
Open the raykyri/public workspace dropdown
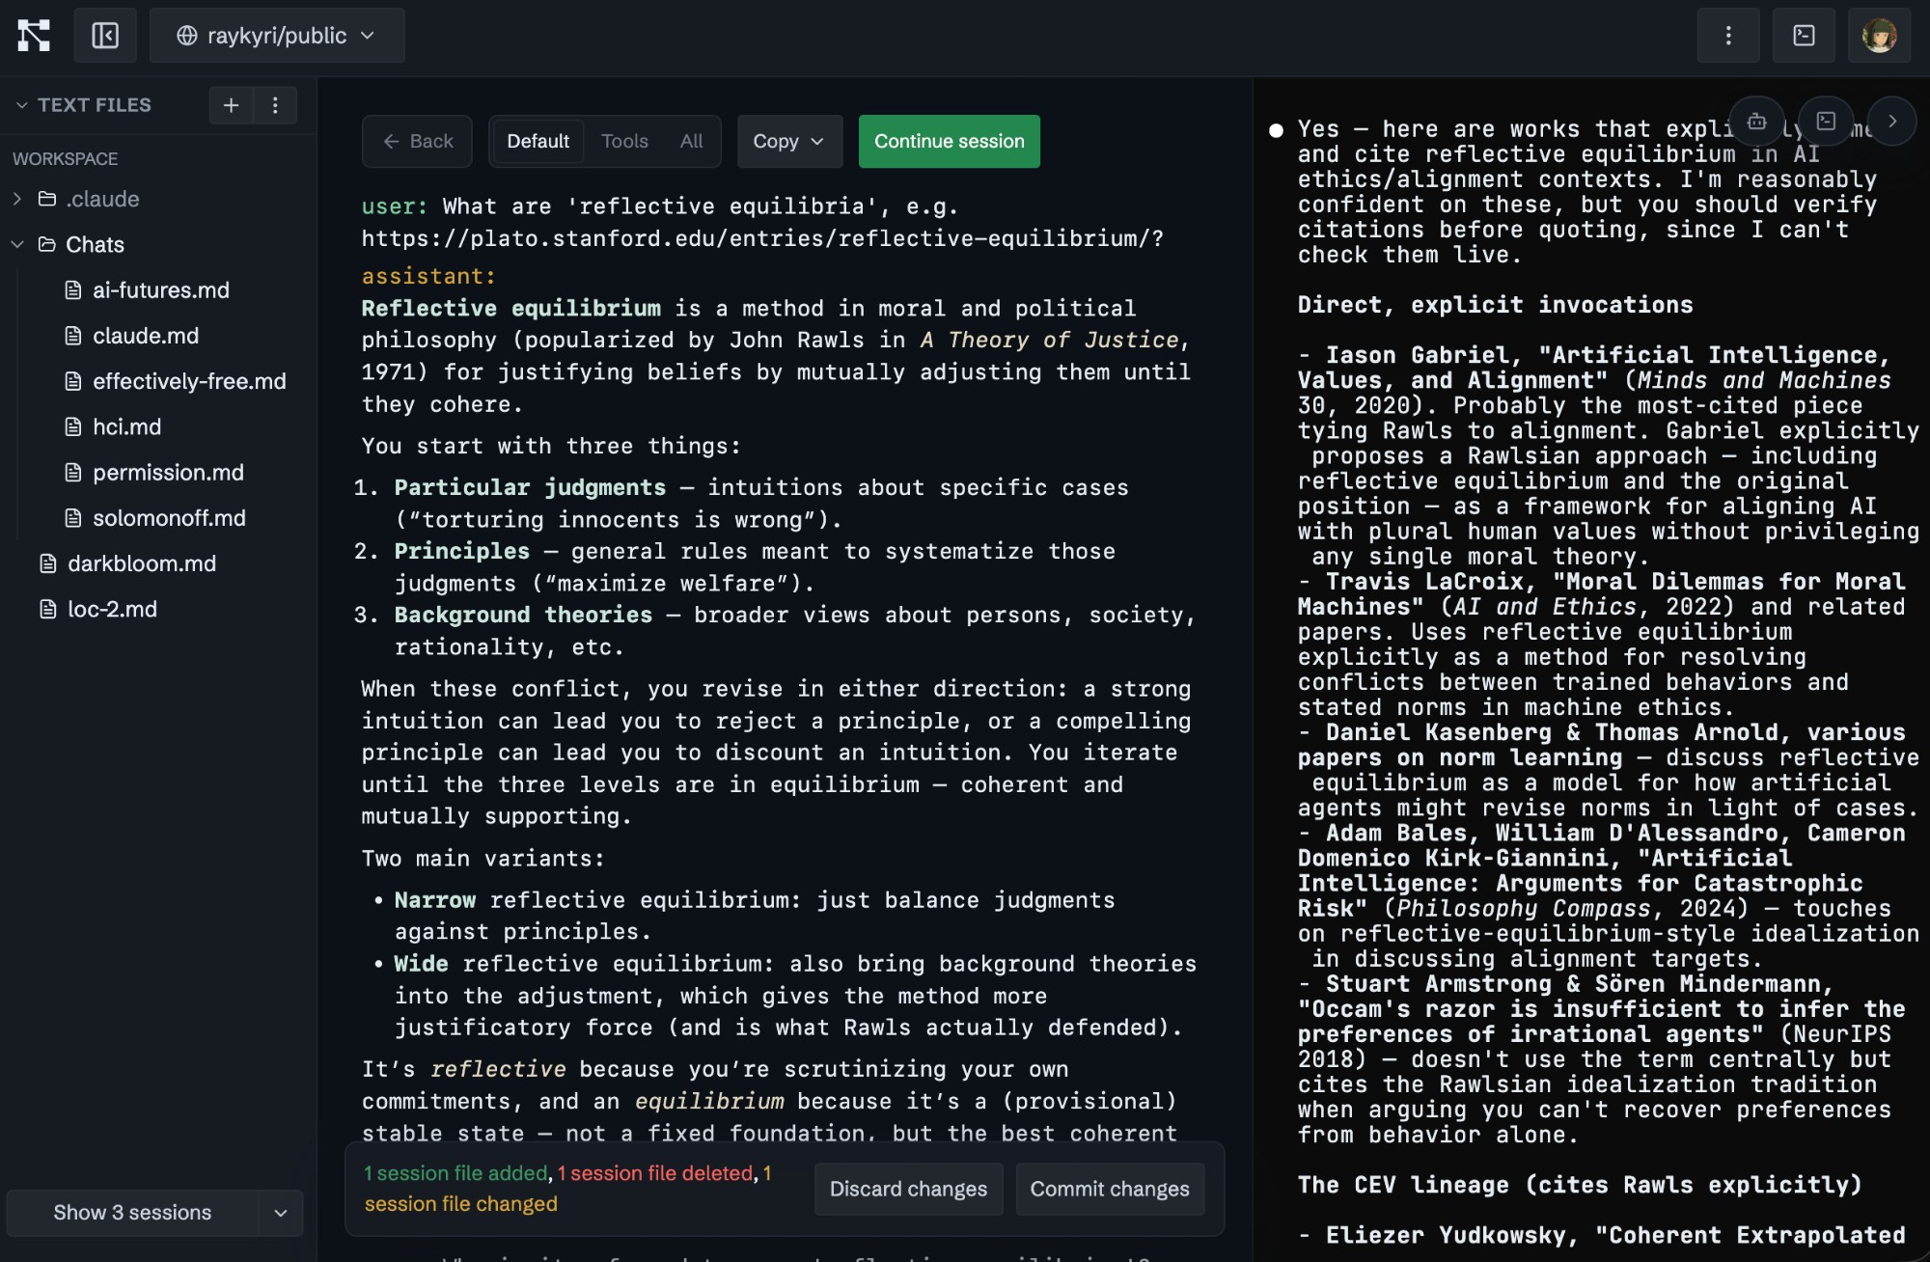(276, 36)
